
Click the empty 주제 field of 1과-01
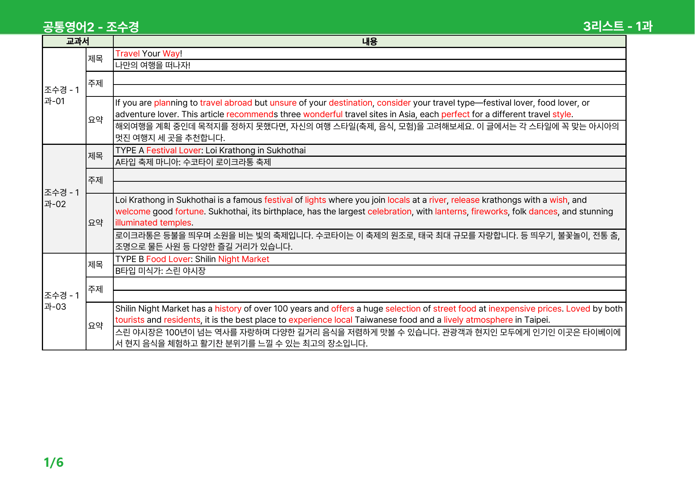pyautogui.click(x=370, y=84)
